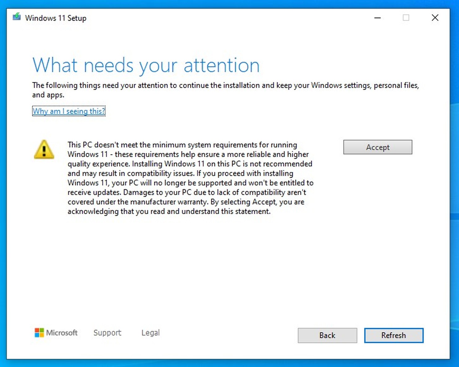The image size is (459, 367).
Task: Go back with the Back button
Action: pos(327,335)
